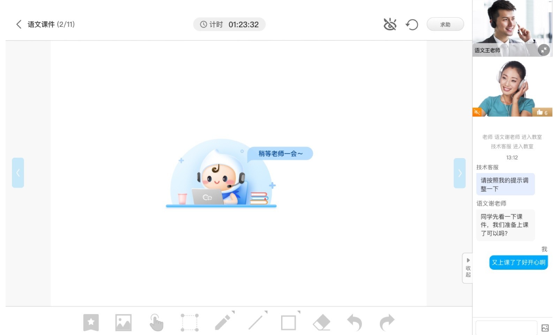This screenshot has height=335, width=558.
Task: Toggle the crossed-out eye visibility icon
Action: click(390, 24)
